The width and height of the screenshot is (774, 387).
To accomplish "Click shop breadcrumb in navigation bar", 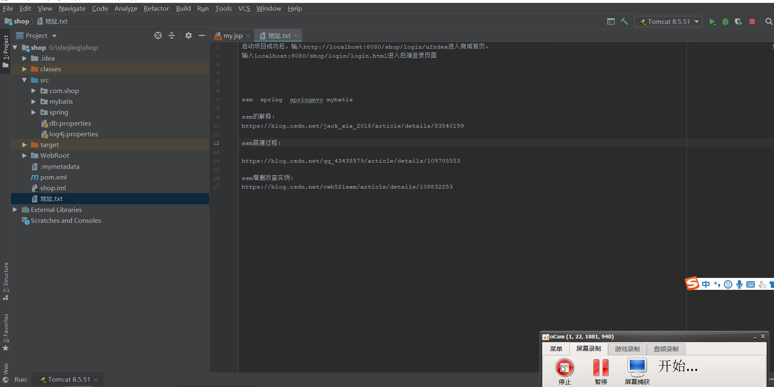I will pyautogui.click(x=17, y=21).
